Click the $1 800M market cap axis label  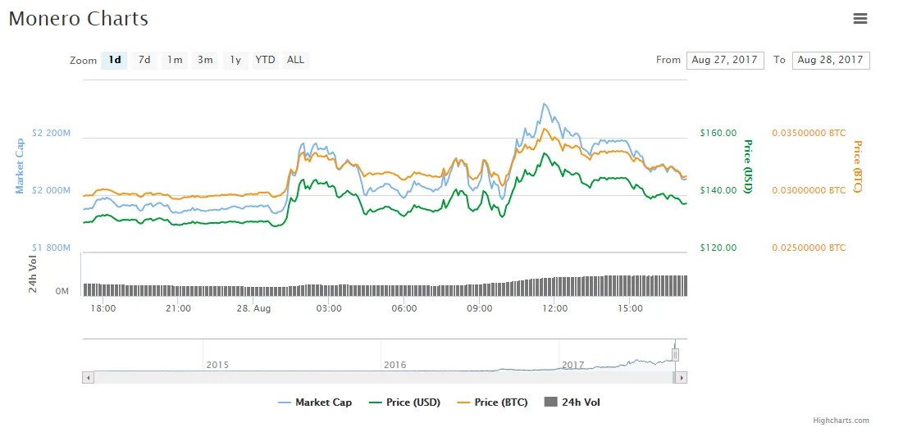point(51,248)
